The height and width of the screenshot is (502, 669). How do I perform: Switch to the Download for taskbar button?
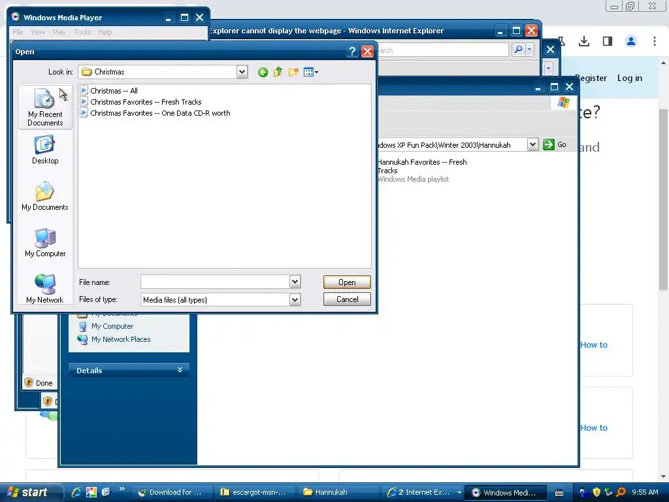click(171, 492)
